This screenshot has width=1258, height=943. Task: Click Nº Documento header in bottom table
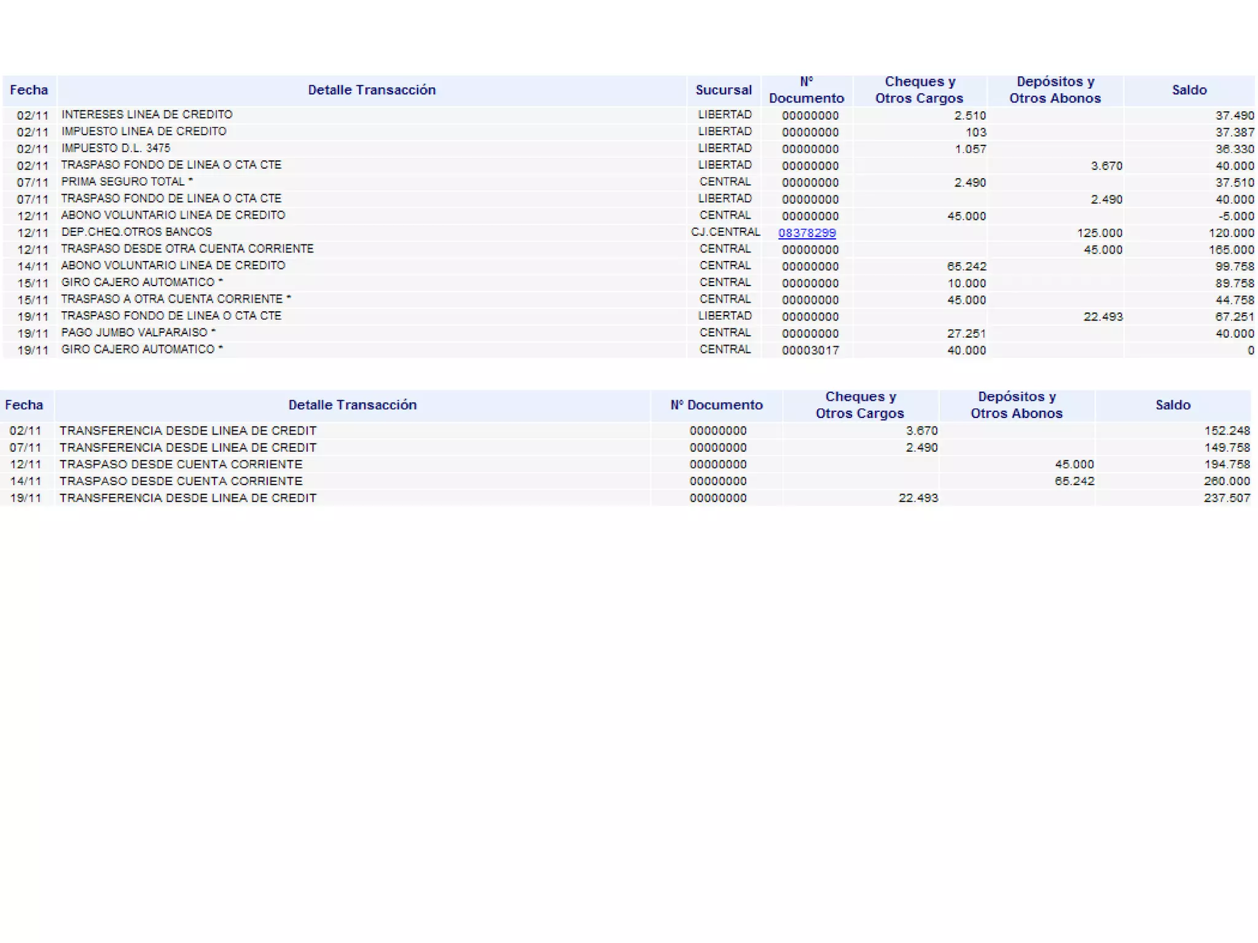pyautogui.click(x=716, y=405)
